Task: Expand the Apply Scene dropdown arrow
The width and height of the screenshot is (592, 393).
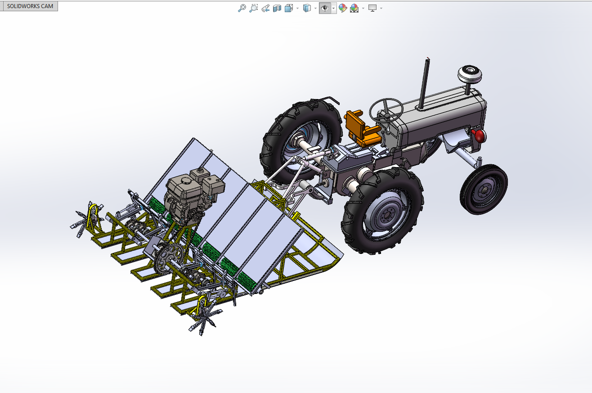Action: (x=363, y=8)
